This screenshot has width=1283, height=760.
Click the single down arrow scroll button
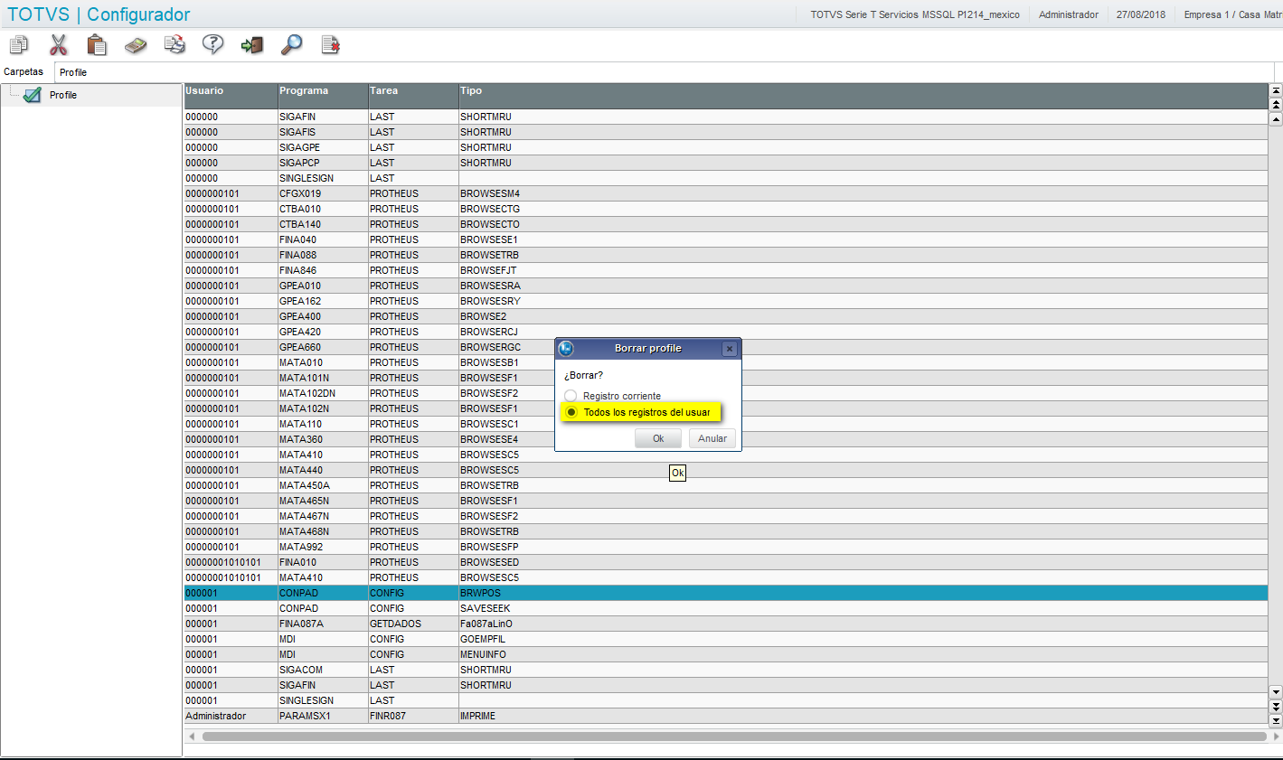(1276, 691)
